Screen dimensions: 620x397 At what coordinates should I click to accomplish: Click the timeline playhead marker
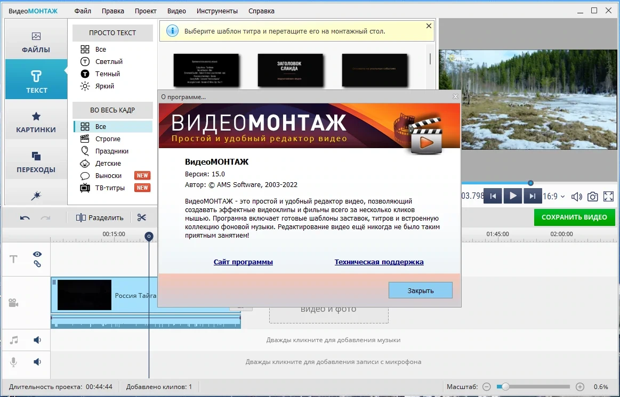[149, 237]
